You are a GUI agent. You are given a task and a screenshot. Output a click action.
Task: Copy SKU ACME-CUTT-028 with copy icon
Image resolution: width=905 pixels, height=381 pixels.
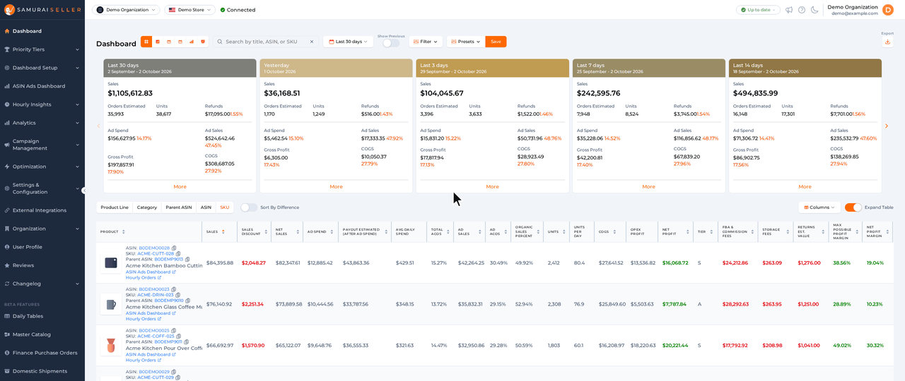coord(178,253)
